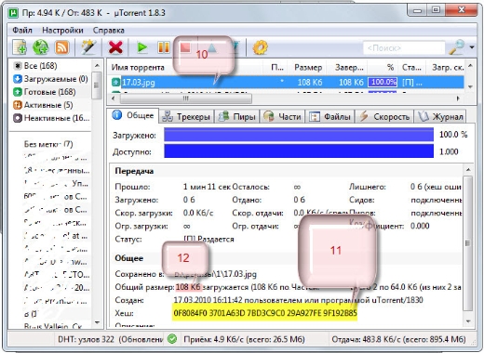The image size is (484, 353).
Task: Open the Файл menu
Action: click(22, 31)
